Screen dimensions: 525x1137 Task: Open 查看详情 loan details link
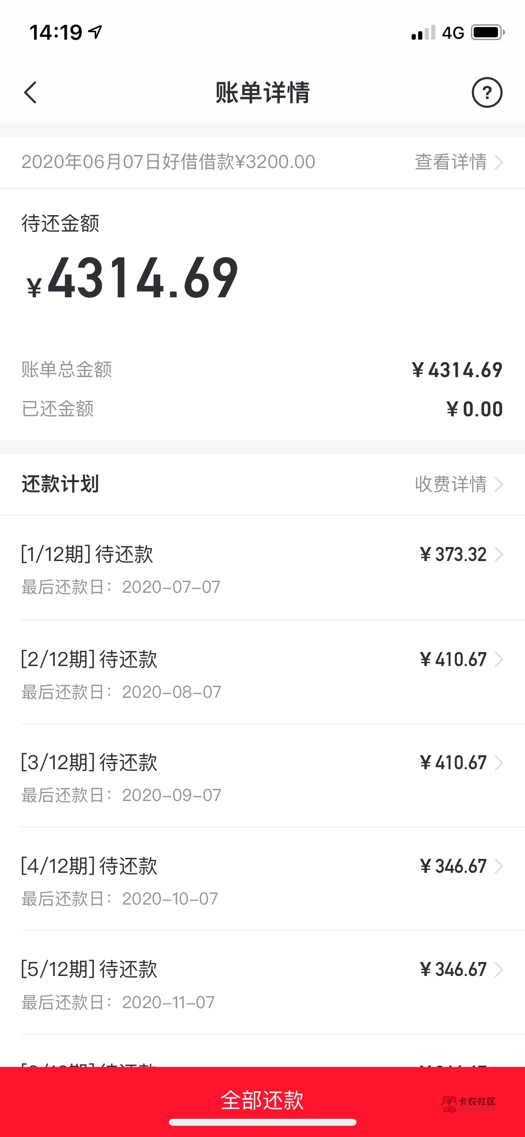[458, 162]
